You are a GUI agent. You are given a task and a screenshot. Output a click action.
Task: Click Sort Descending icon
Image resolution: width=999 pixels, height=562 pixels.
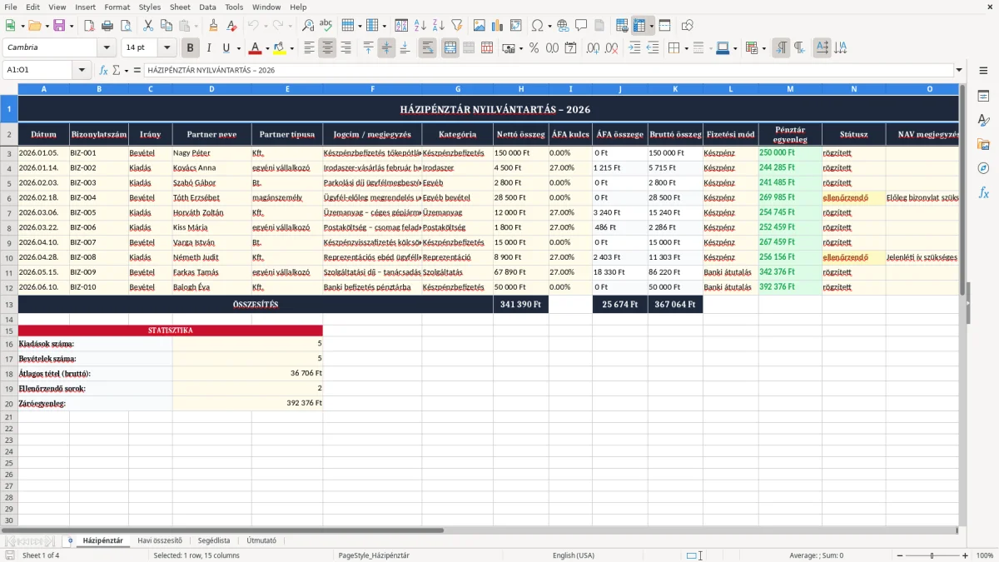[x=438, y=26]
